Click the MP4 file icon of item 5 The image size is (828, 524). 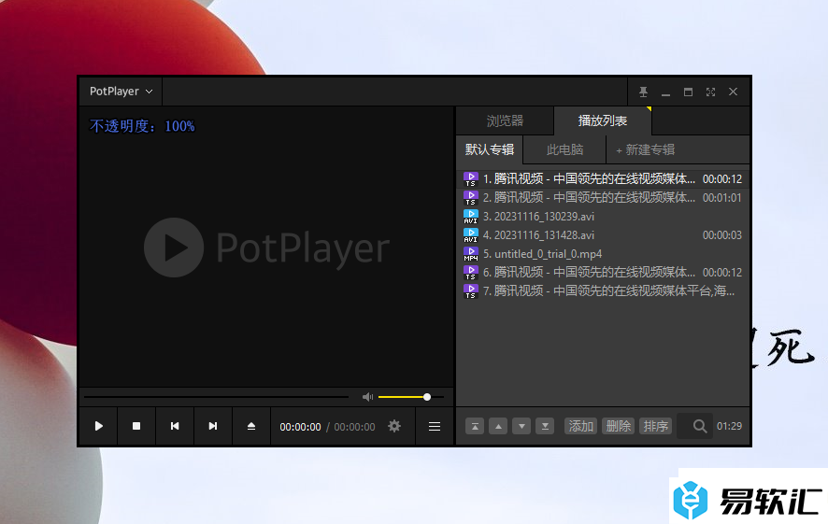pyautogui.click(x=470, y=254)
